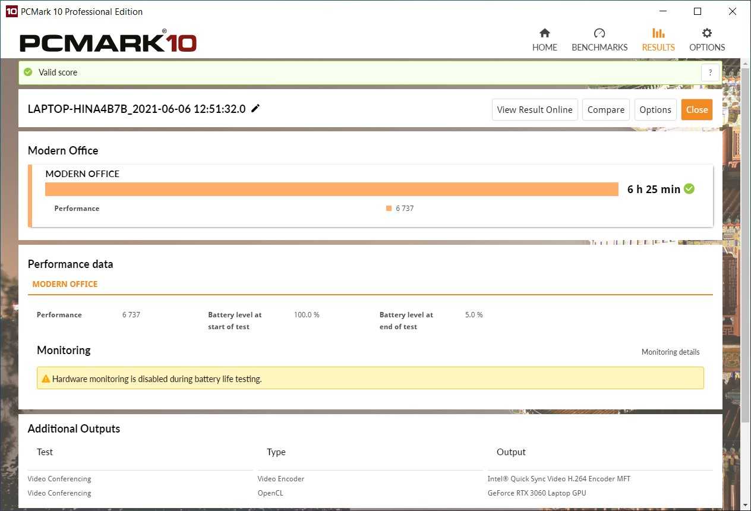Image resolution: width=751 pixels, height=511 pixels.
Task: Click the green check beside 6 h 25 min
Action: coord(689,189)
